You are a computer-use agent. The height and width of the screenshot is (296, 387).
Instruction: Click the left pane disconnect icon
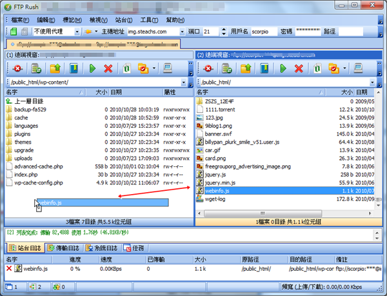(x=18, y=68)
